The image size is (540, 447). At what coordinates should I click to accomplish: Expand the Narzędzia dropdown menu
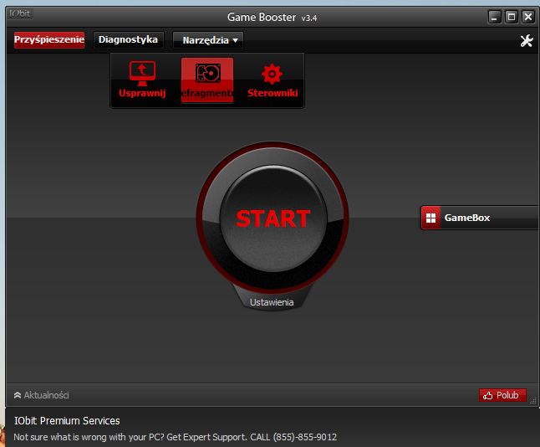pos(208,40)
